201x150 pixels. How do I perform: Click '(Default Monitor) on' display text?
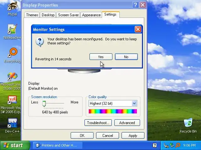pos(43,88)
